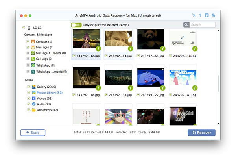Screen dimensions: 236x161
Task: Click the scroll up arrow
Action: point(218,31)
